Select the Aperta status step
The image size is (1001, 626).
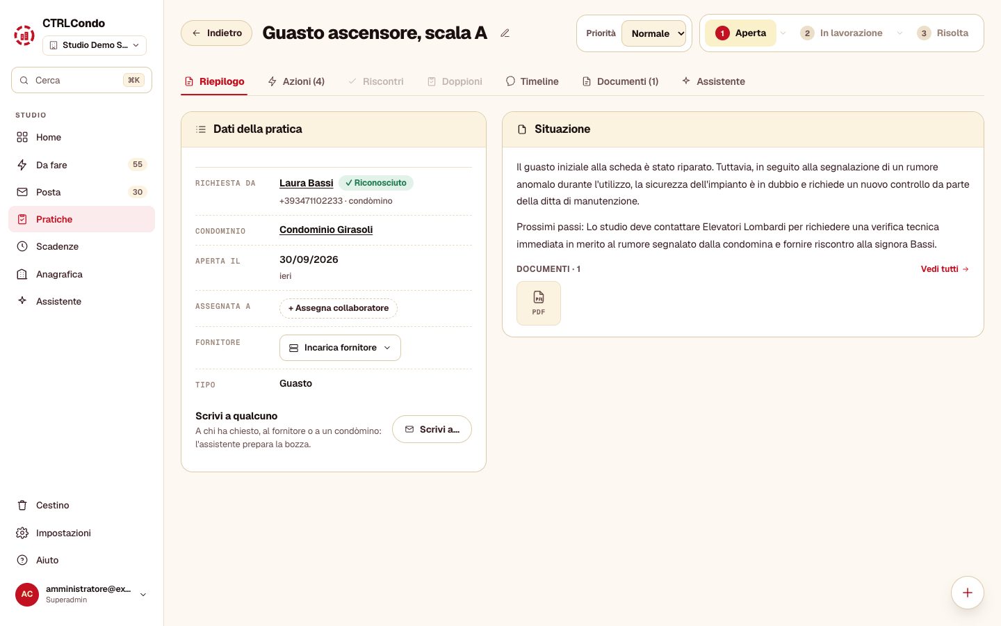(x=741, y=33)
